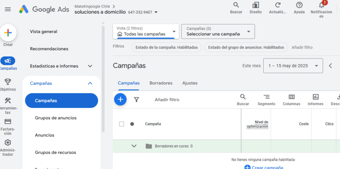Open Facturación credit card icon
The height and width of the screenshot is (169, 340).
point(8,121)
